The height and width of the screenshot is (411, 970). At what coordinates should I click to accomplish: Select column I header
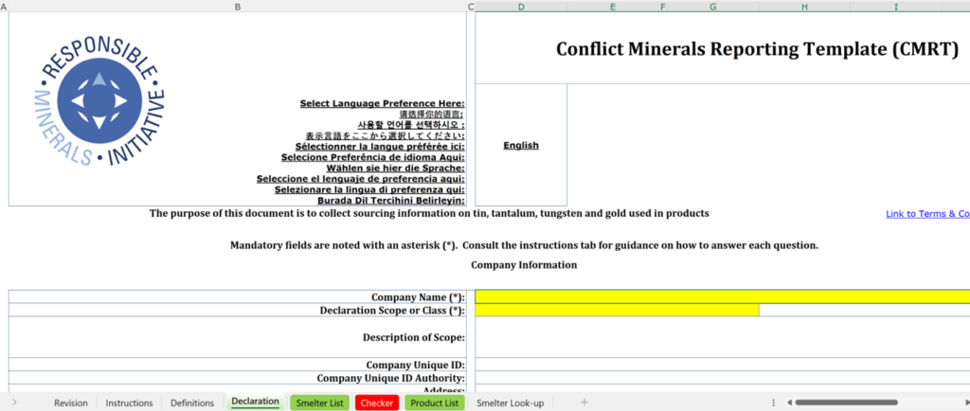896,7
